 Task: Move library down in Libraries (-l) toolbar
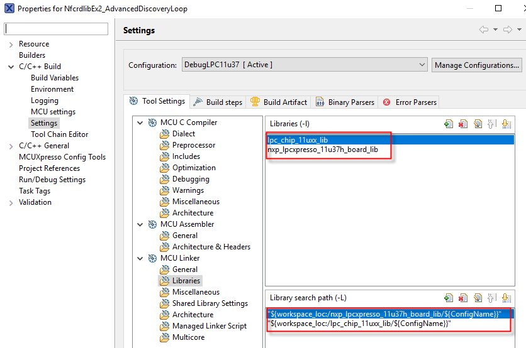coord(506,124)
